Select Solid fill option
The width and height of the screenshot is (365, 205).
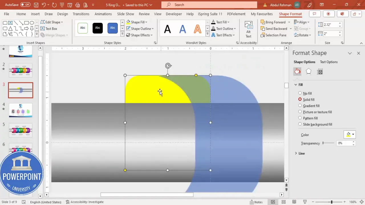306,99
